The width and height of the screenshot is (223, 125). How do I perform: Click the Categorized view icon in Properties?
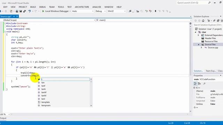click(x=195, y=84)
